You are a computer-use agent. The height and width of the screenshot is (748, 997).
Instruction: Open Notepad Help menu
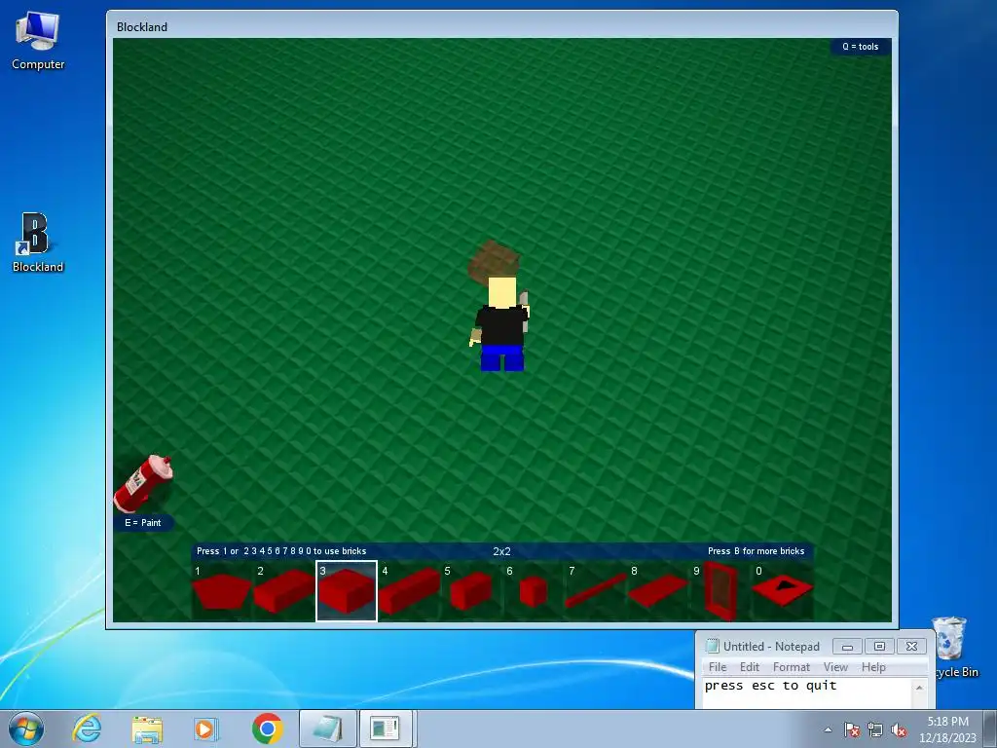(873, 666)
